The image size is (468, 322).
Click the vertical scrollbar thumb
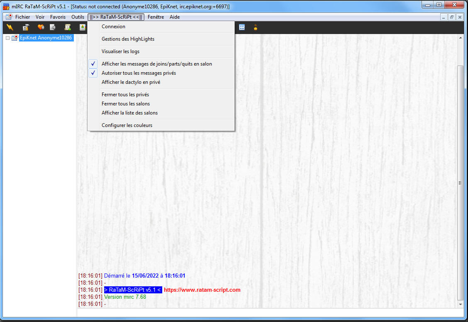coord(461,183)
